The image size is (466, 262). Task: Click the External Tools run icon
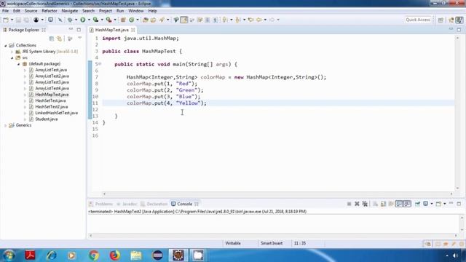tap(108, 20)
